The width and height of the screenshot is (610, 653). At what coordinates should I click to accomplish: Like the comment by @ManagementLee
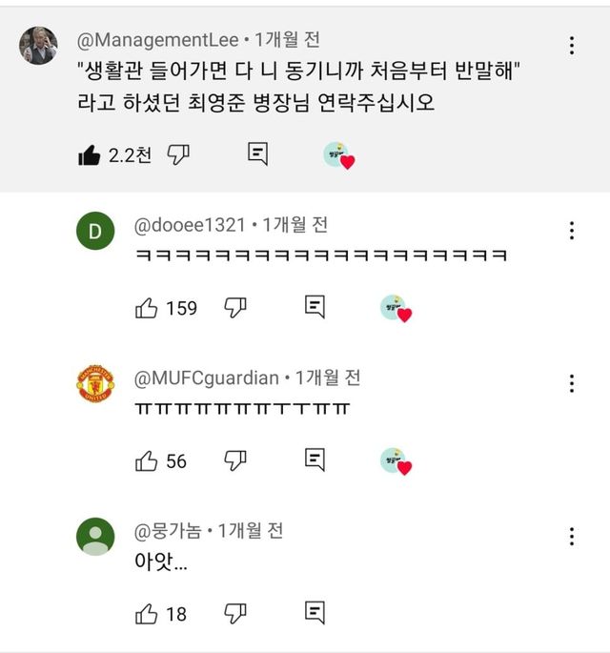(x=90, y=154)
